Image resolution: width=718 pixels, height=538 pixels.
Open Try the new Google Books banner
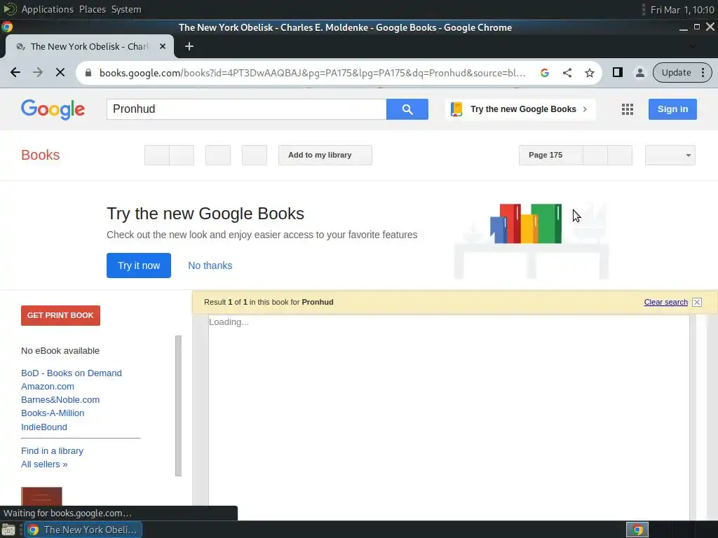point(520,109)
